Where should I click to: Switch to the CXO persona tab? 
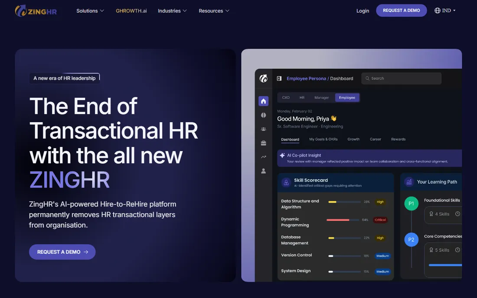coord(286,97)
